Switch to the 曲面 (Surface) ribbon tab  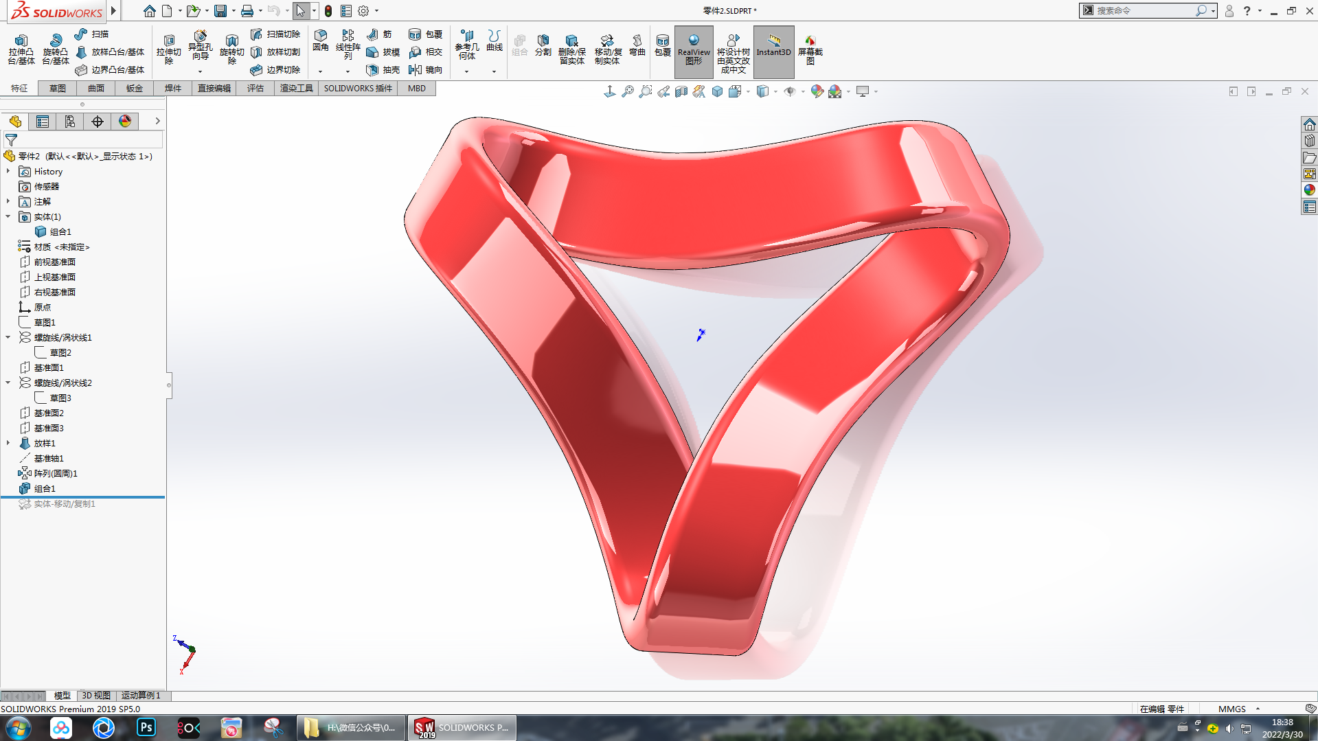tap(96, 88)
